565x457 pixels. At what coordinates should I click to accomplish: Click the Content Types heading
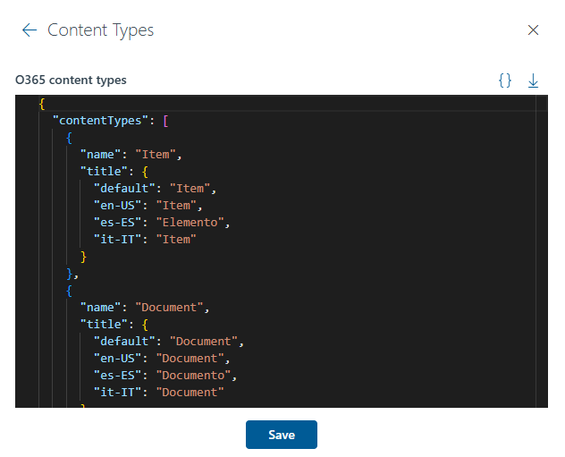(x=100, y=30)
